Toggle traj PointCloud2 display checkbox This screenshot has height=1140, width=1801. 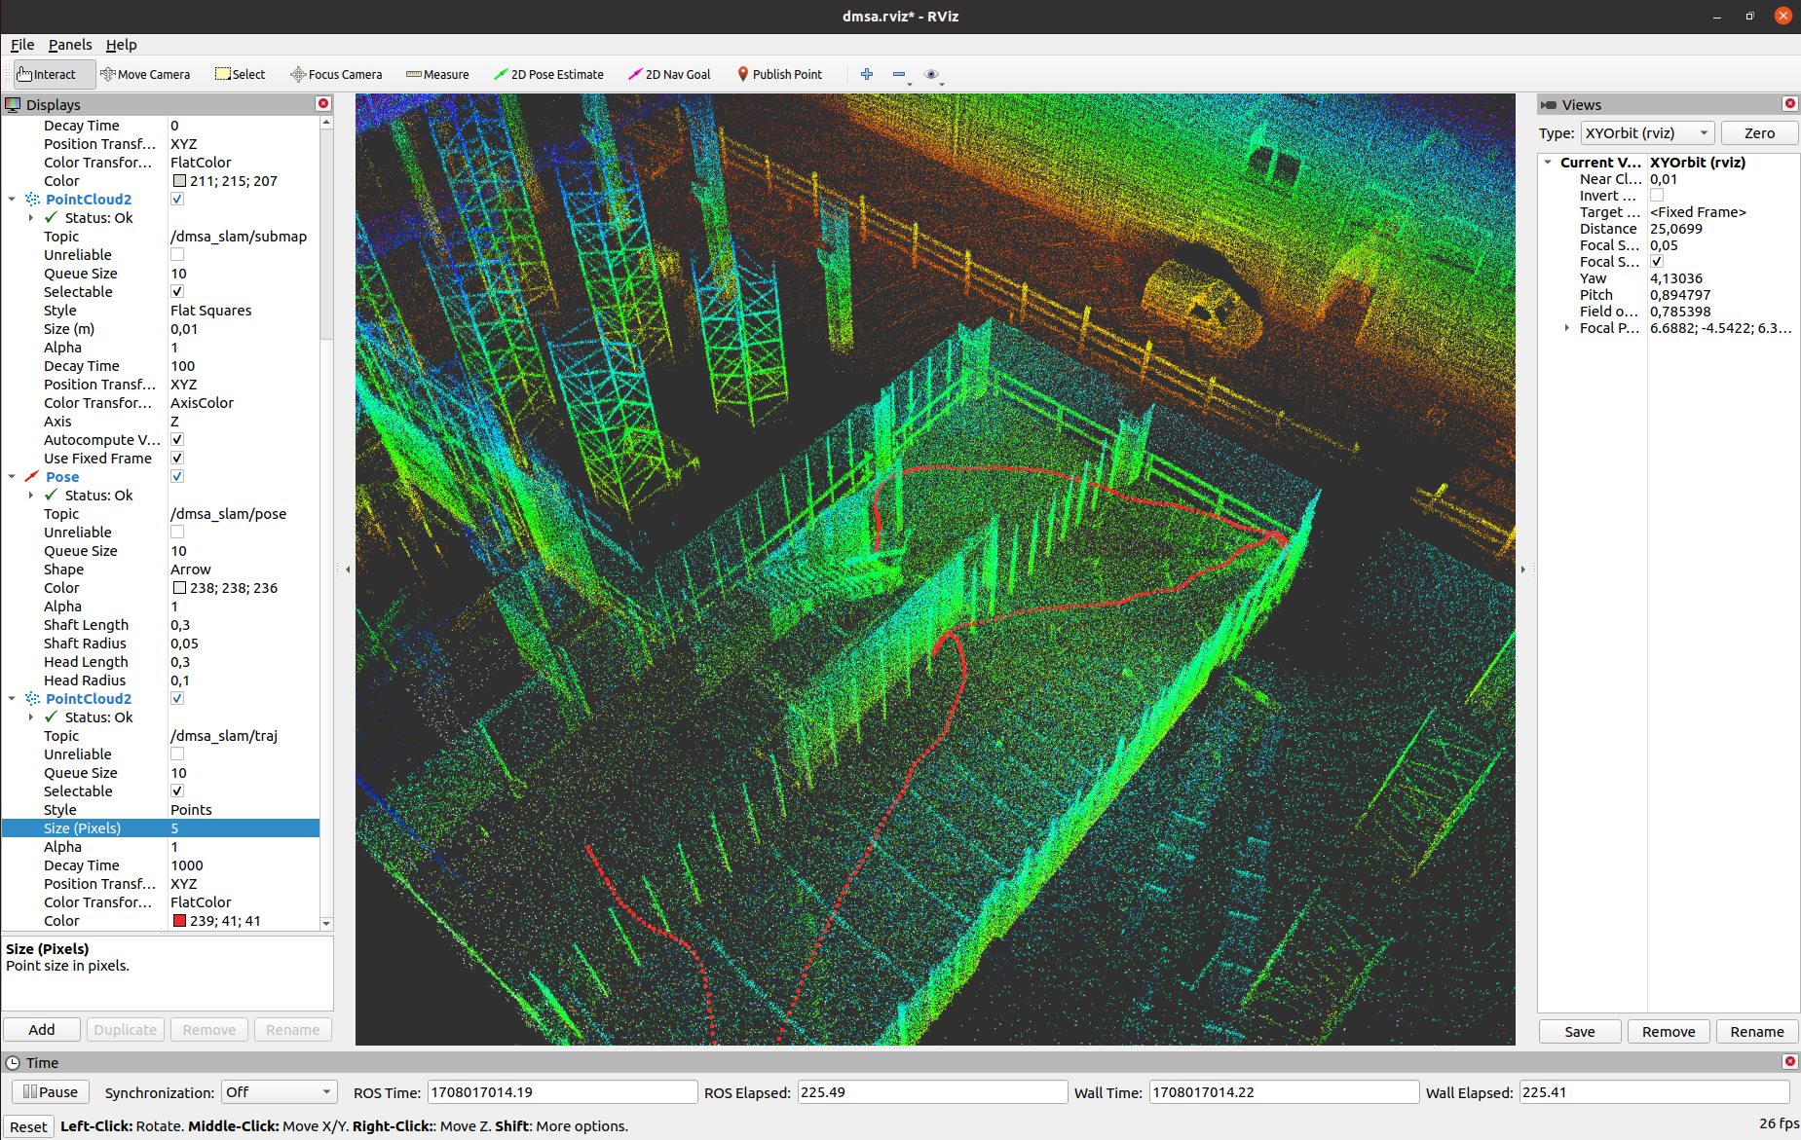coord(177,699)
